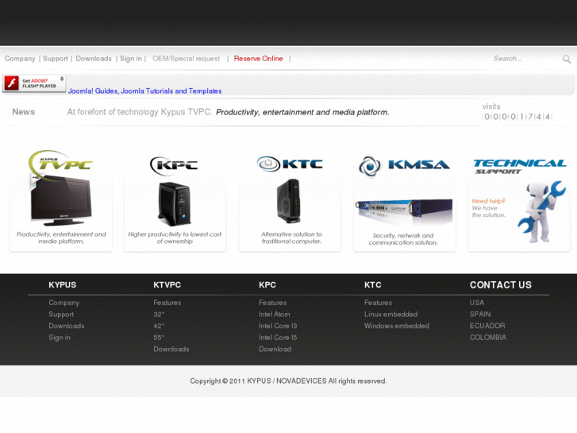Open Download under the KPC column
Image resolution: width=577 pixels, height=433 pixels.
click(275, 349)
